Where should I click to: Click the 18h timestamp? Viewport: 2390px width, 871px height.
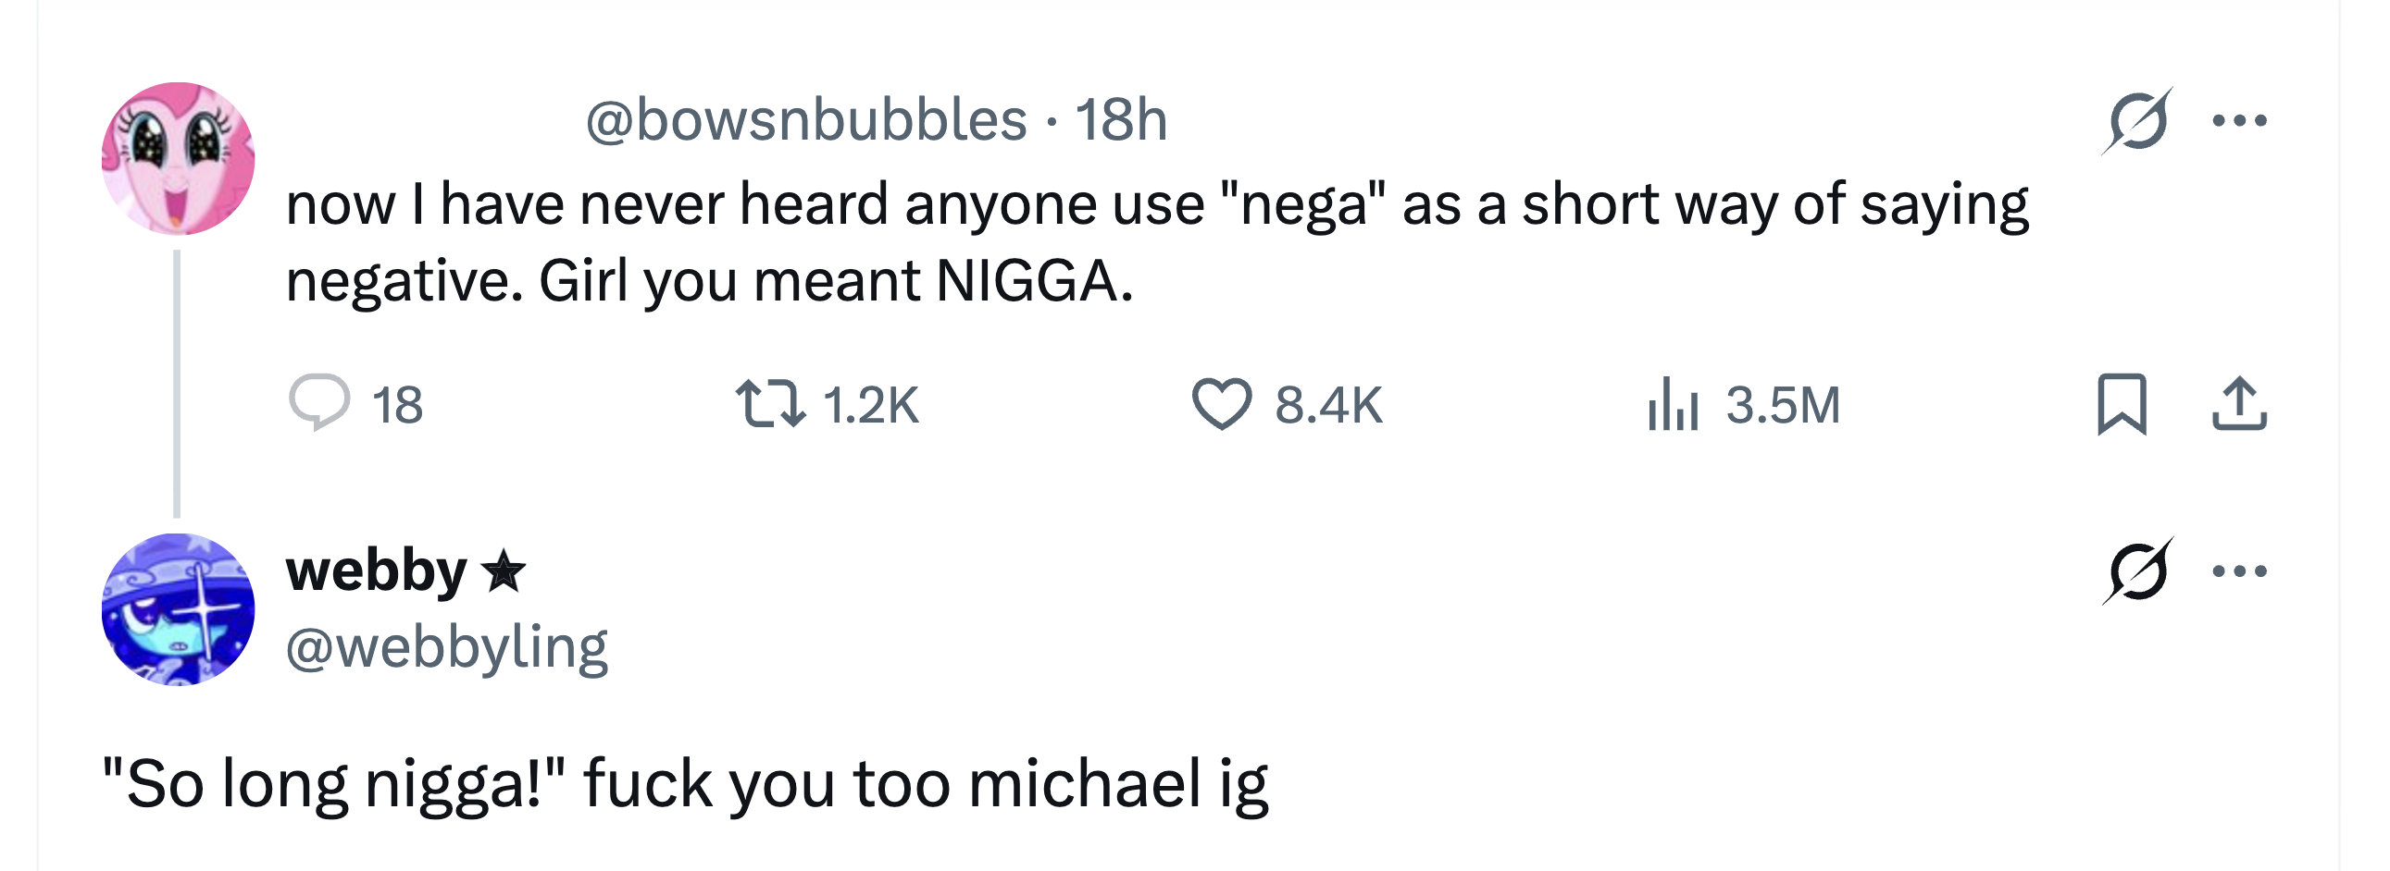click(1121, 120)
